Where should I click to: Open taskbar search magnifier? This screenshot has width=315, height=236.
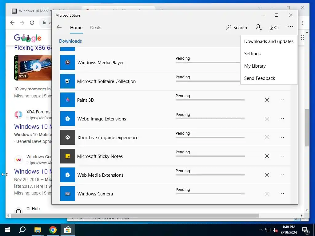(22, 230)
